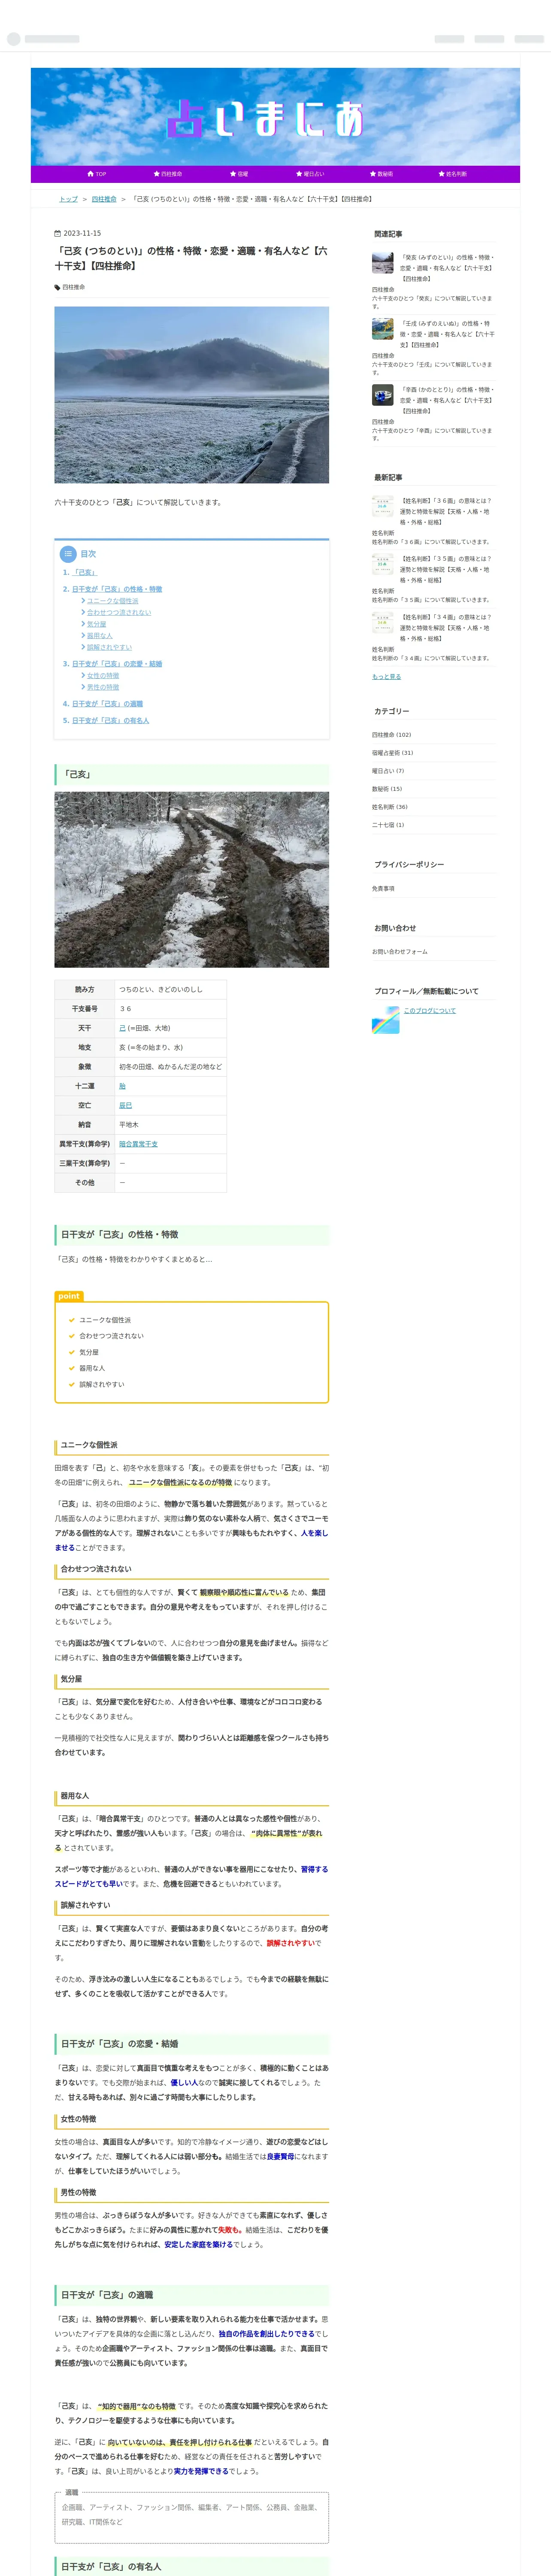This screenshot has width=551, height=2576.
Task: Open the TOP menu item
Action: click(x=97, y=174)
